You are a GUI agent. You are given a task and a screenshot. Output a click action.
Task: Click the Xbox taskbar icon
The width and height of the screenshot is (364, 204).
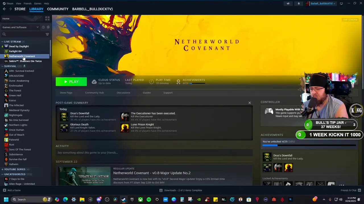[x=140, y=199]
